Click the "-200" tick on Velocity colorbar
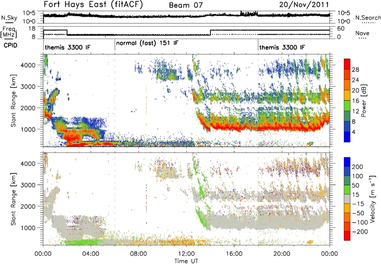The image size is (381, 264). click(360, 232)
